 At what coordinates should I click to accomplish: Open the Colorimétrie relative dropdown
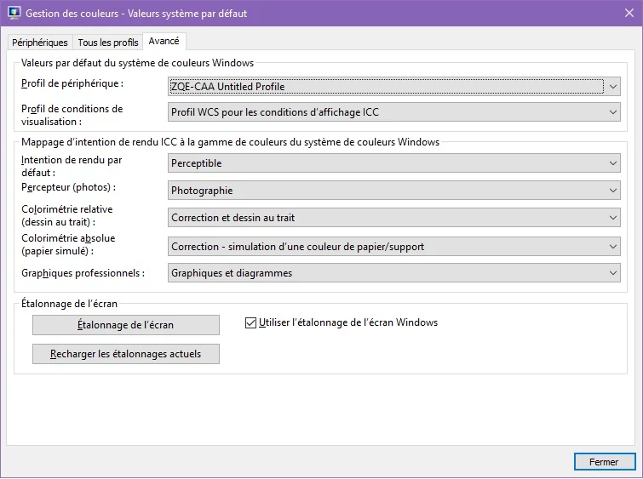pos(394,218)
